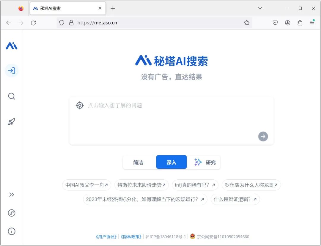Open the 《隐私政策》 link
Image resolution: width=321 pixels, height=246 pixels.
click(x=131, y=237)
